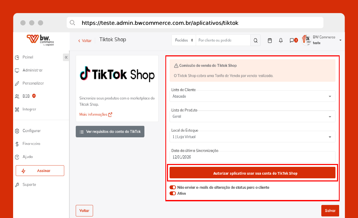
Task: Click the 'Por cliente ou pedido' search field
Action: pos(223,40)
